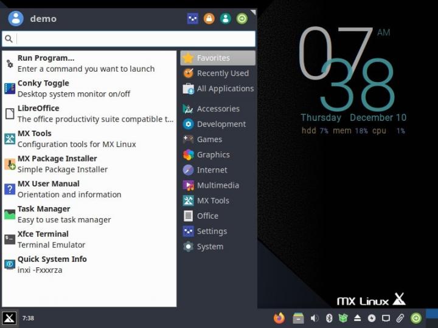Viewport: 438px width, 328px height.
Task: Open the clipboard manager paperclip icon
Action: [400, 318]
